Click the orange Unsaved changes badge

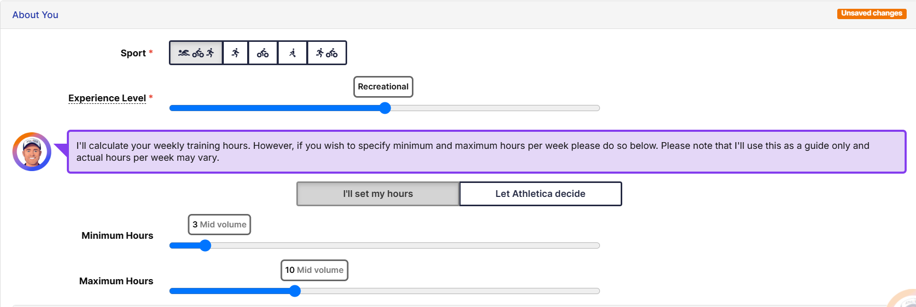(x=871, y=13)
